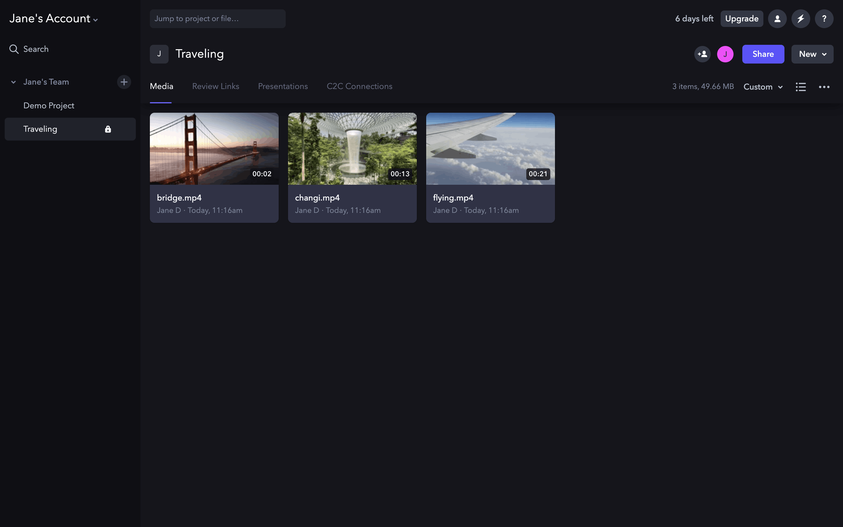Viewport: 843px width, 527px height.
Task: Click the lightning bolt icon
Action: 801,19
